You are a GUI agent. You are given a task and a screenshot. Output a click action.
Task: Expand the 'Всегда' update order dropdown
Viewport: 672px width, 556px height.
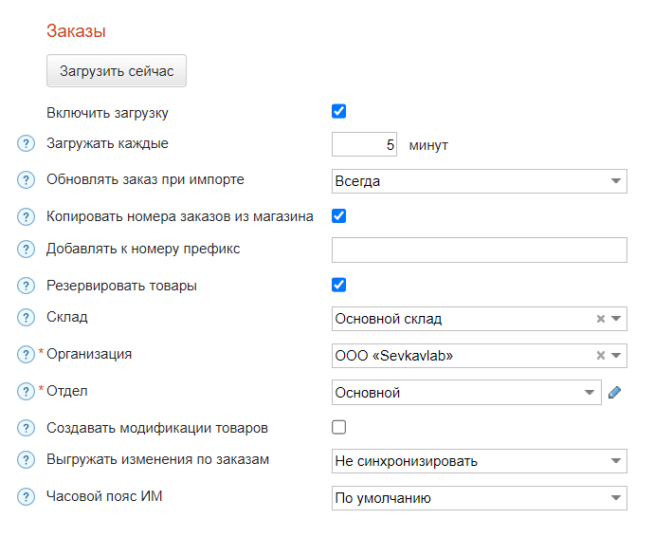point(479,180)
